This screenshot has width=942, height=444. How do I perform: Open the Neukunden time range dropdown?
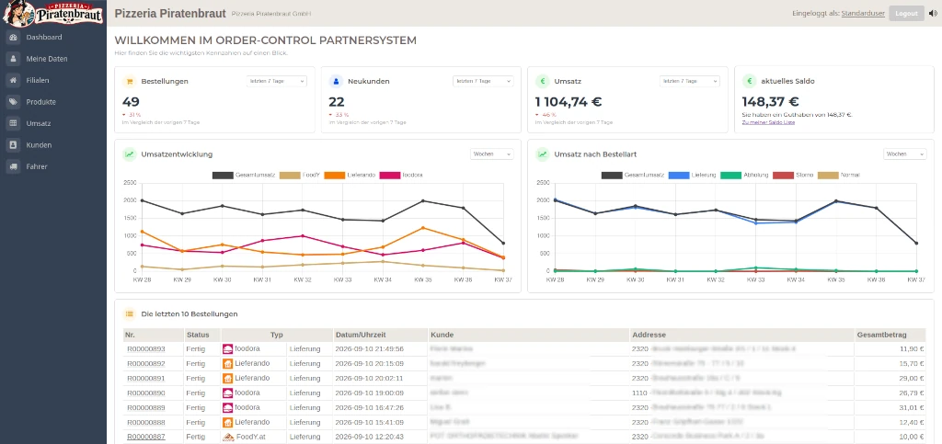(x=483, y=81)
